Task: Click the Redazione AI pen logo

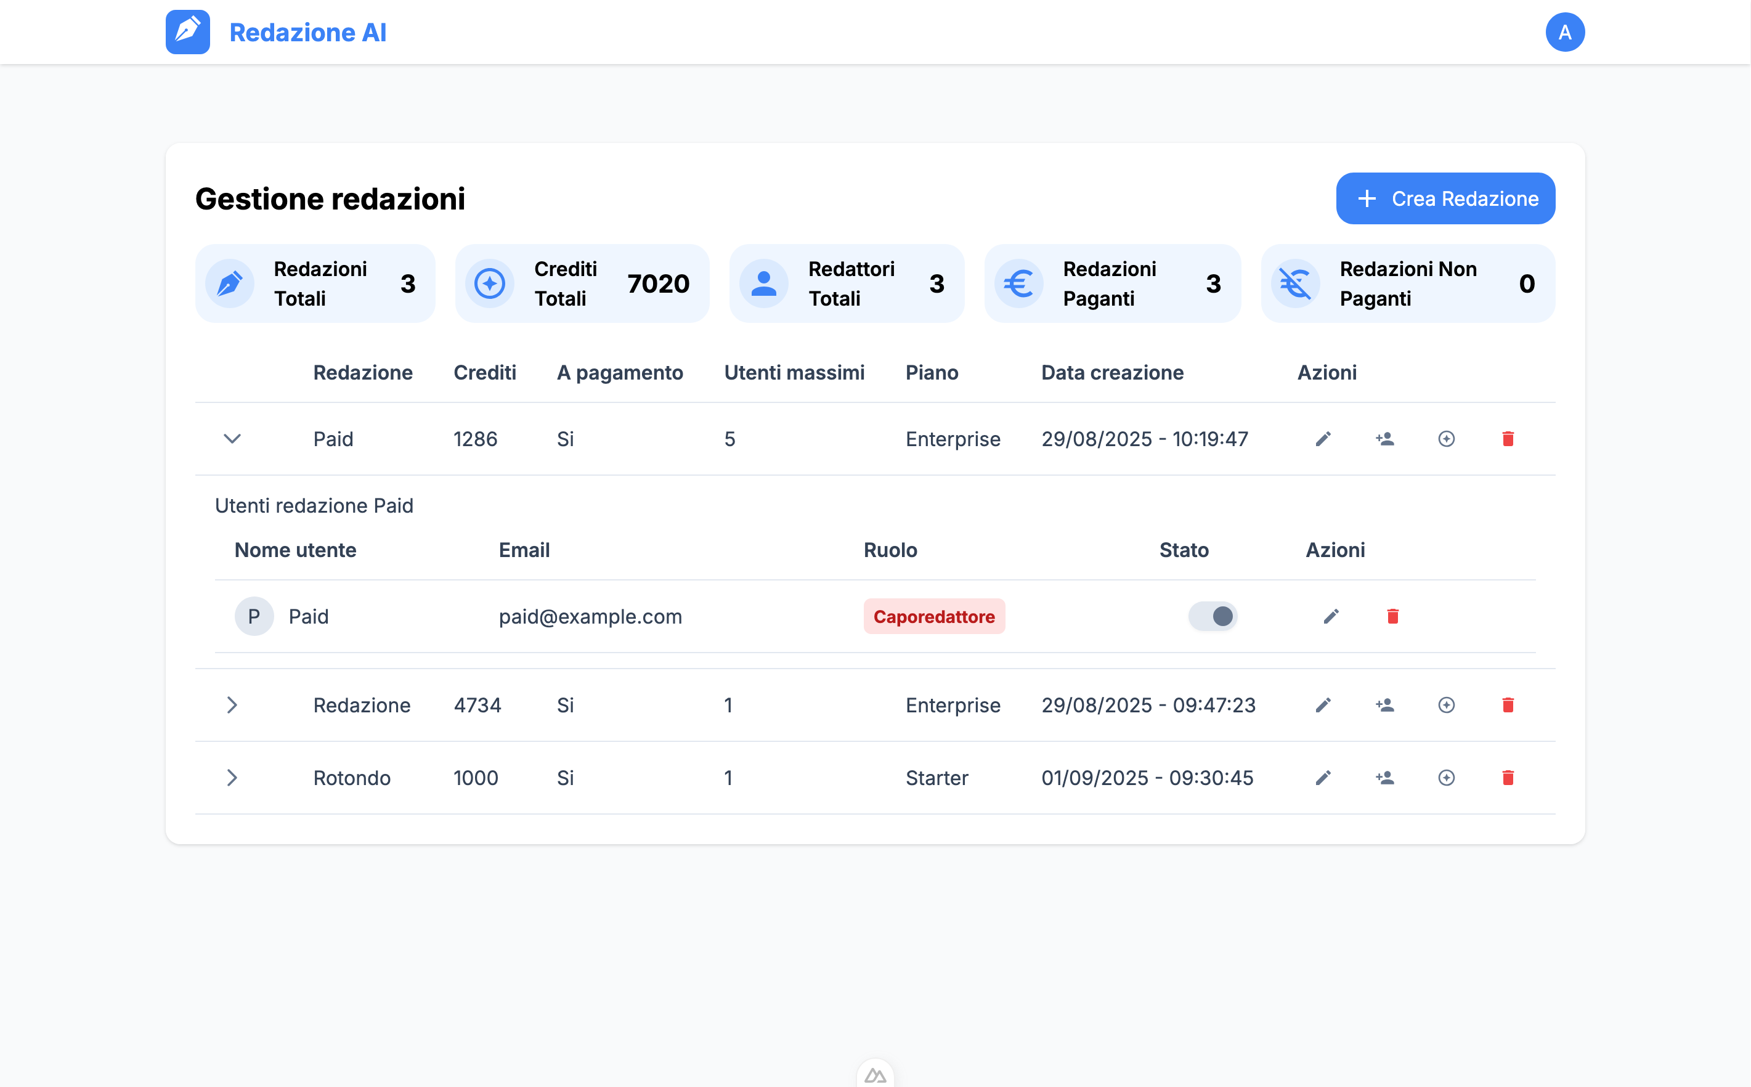Action: click(x=187, y=32)
